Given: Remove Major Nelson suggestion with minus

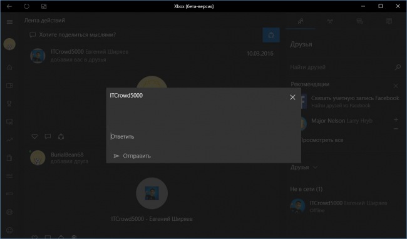Looking at the screenshot, I should 396,129.
